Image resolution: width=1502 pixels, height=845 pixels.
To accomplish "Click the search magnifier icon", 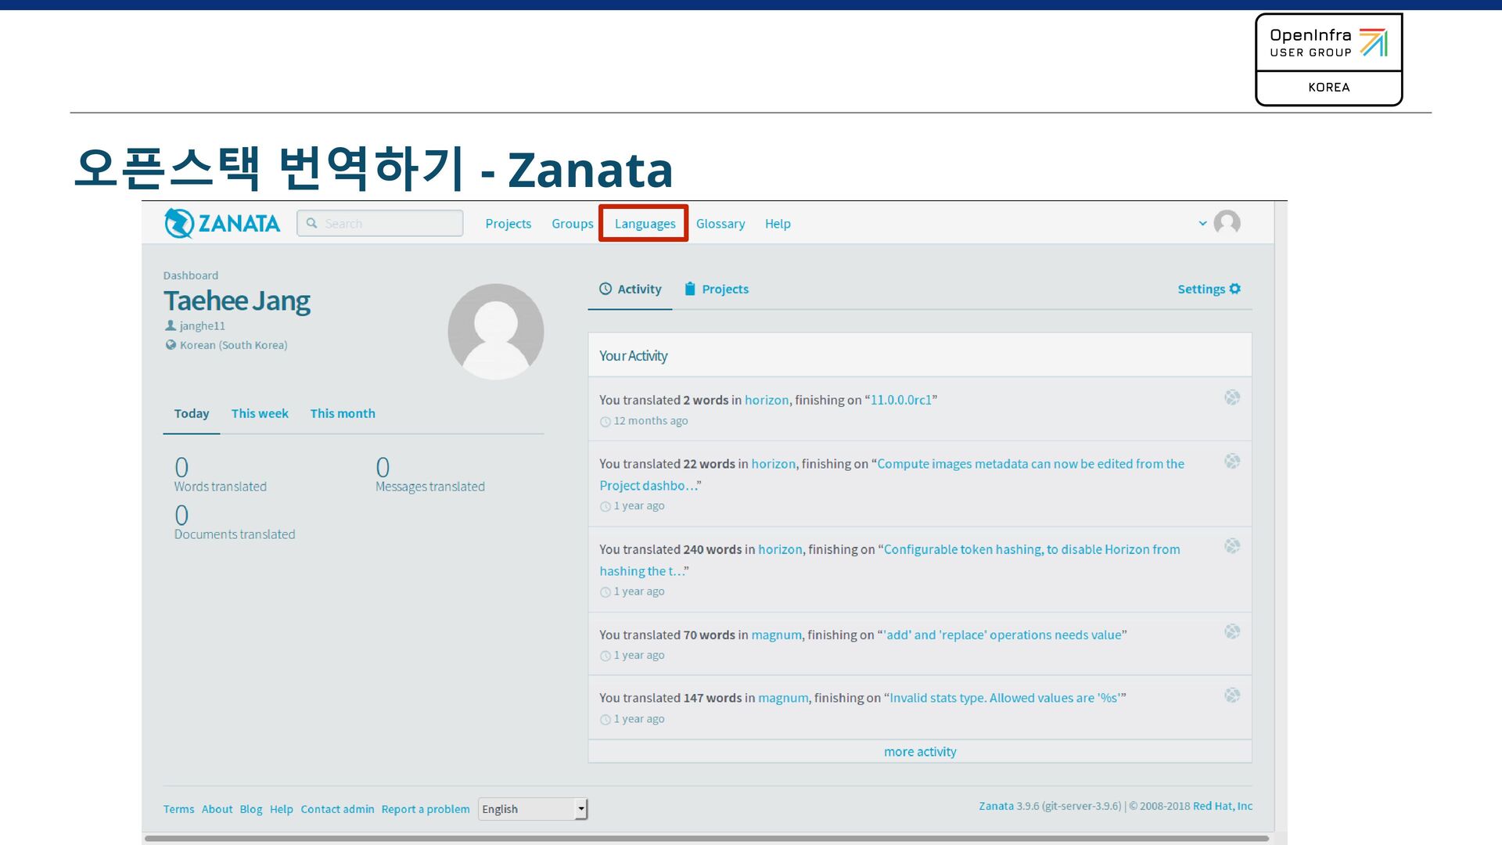I will 312,223.
